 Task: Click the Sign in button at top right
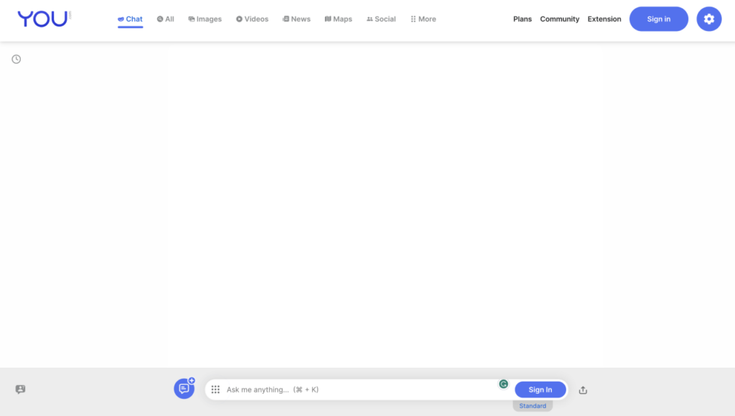coord(658,19)
